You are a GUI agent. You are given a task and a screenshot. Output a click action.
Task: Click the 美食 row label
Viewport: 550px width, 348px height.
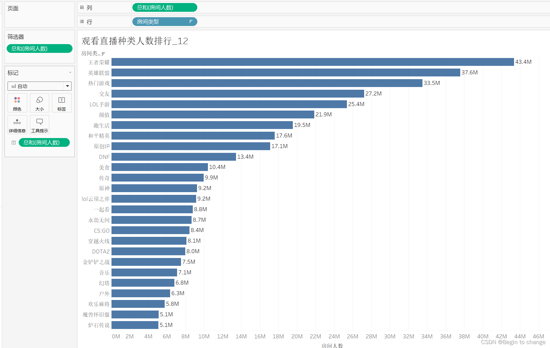click(x=104, y=167)
